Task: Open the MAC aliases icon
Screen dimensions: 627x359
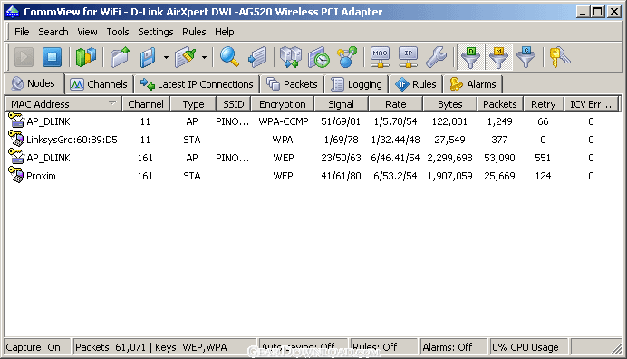Action: pos(380,57)
